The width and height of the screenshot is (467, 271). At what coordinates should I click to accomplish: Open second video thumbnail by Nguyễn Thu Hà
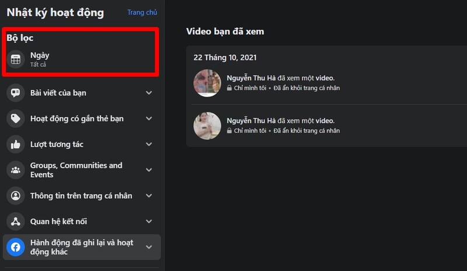tap(207, 126)
